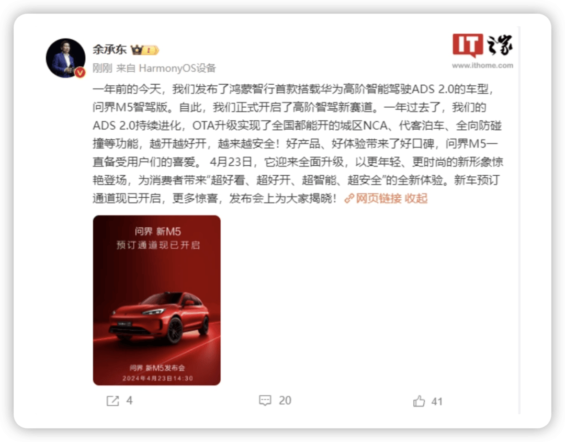Click the comment count 20
The image size is (565, 442).
(285, 401)
